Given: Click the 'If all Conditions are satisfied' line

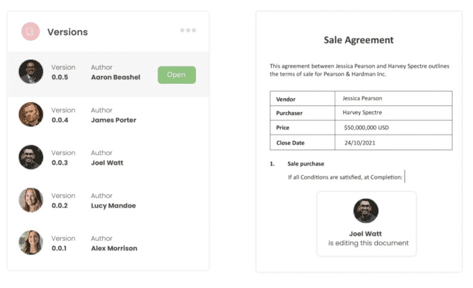Looking at the screenshot, I should coord(346,178).
